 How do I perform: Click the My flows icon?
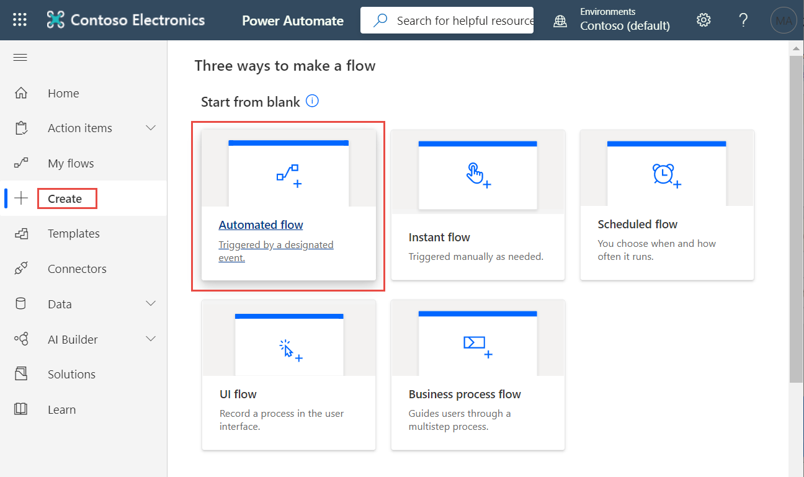pos(21,163)
